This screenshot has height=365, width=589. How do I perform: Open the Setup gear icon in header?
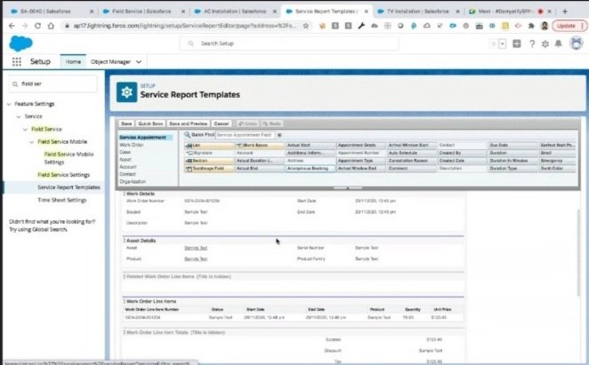click(x=545, y=44)
